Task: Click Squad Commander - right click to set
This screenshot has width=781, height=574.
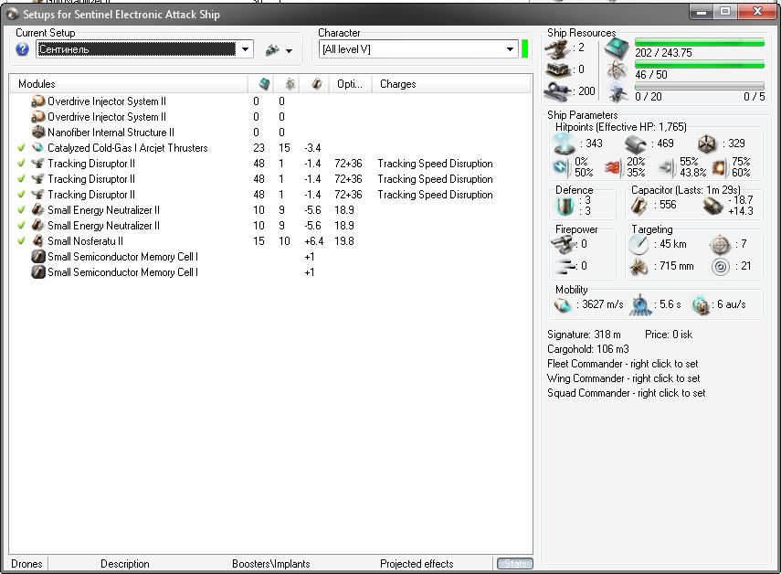Action: 626,393
